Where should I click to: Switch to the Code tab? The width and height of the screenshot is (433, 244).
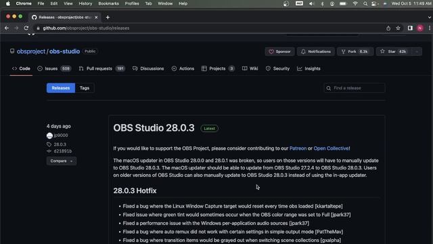(21, 68)
